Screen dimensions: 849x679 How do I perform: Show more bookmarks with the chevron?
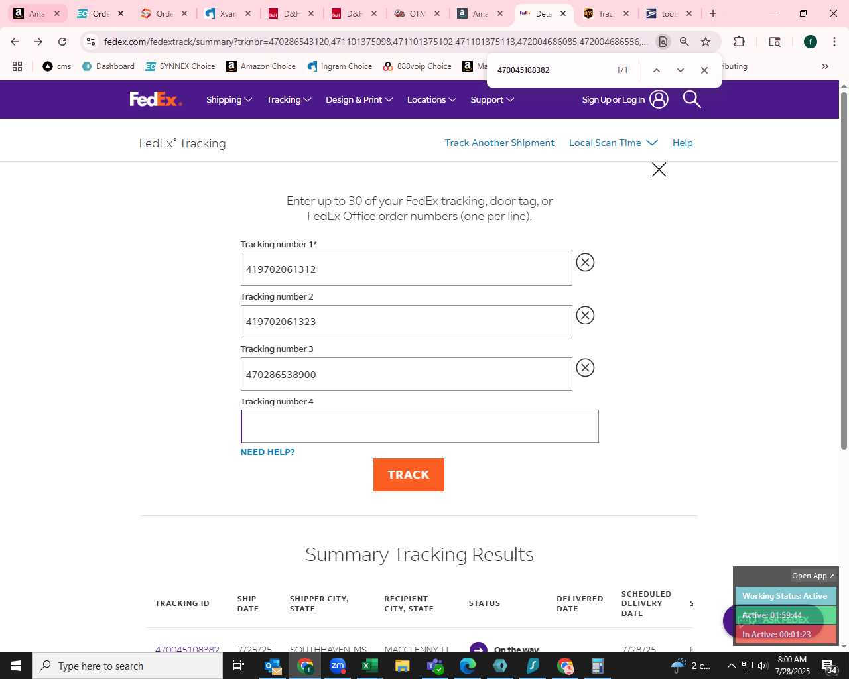click(825, 66)
